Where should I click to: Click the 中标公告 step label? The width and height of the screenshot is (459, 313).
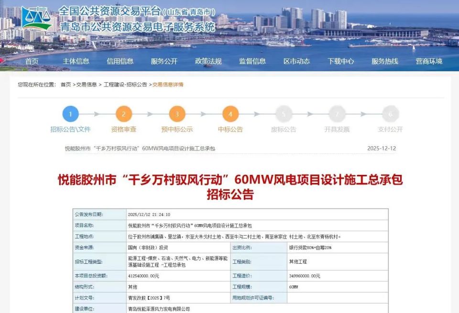click(x=230, y=130)
